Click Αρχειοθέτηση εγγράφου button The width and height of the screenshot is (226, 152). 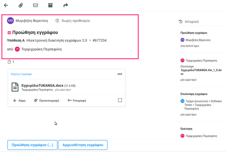pyautogui.click(x=83, y=145)
